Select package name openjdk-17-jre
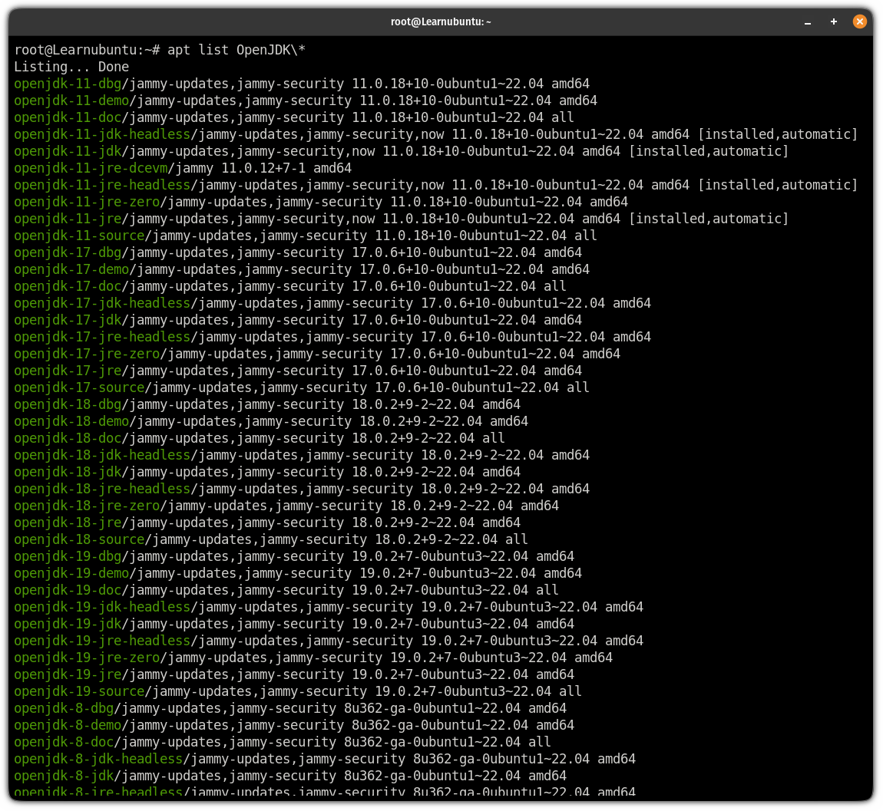883x811 pixels. point(68,371)
